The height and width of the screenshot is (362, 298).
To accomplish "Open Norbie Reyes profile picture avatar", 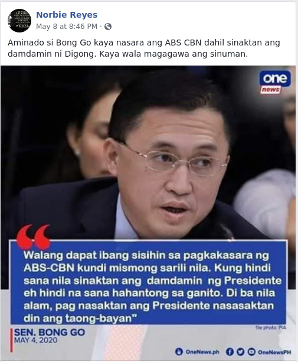I will point(19,21).
